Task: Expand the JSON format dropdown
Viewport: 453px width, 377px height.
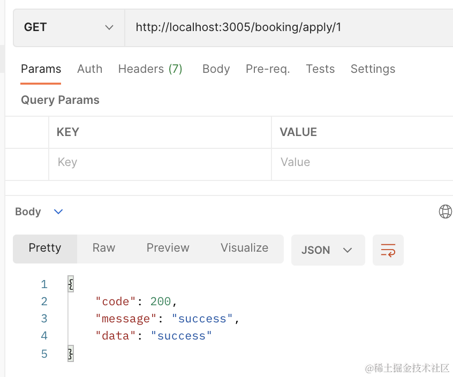Action: 328,250
